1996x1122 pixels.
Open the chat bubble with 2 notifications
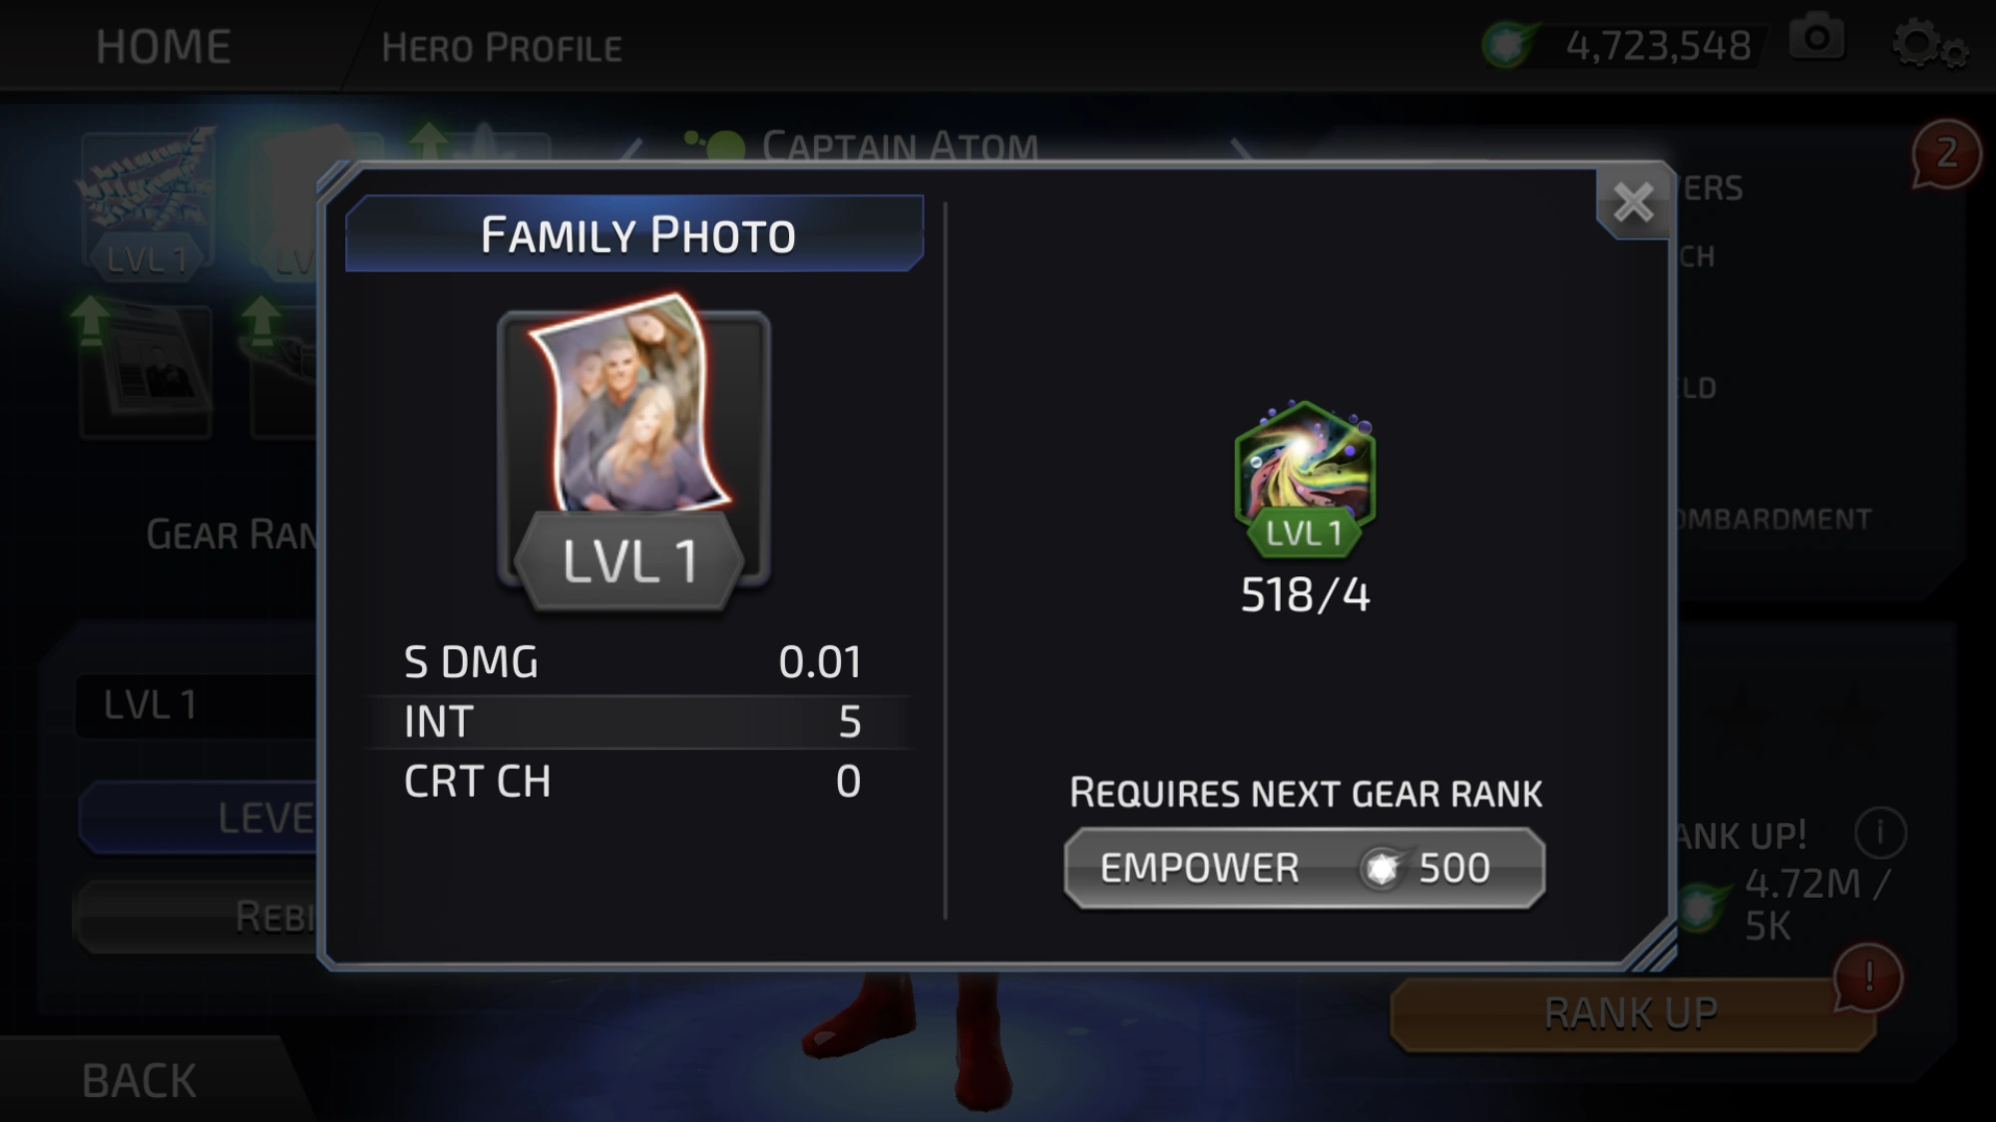pos(1945,155)
